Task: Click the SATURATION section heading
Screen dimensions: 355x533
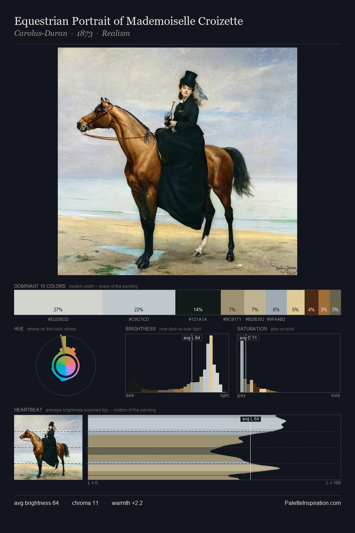Action: 252,329
